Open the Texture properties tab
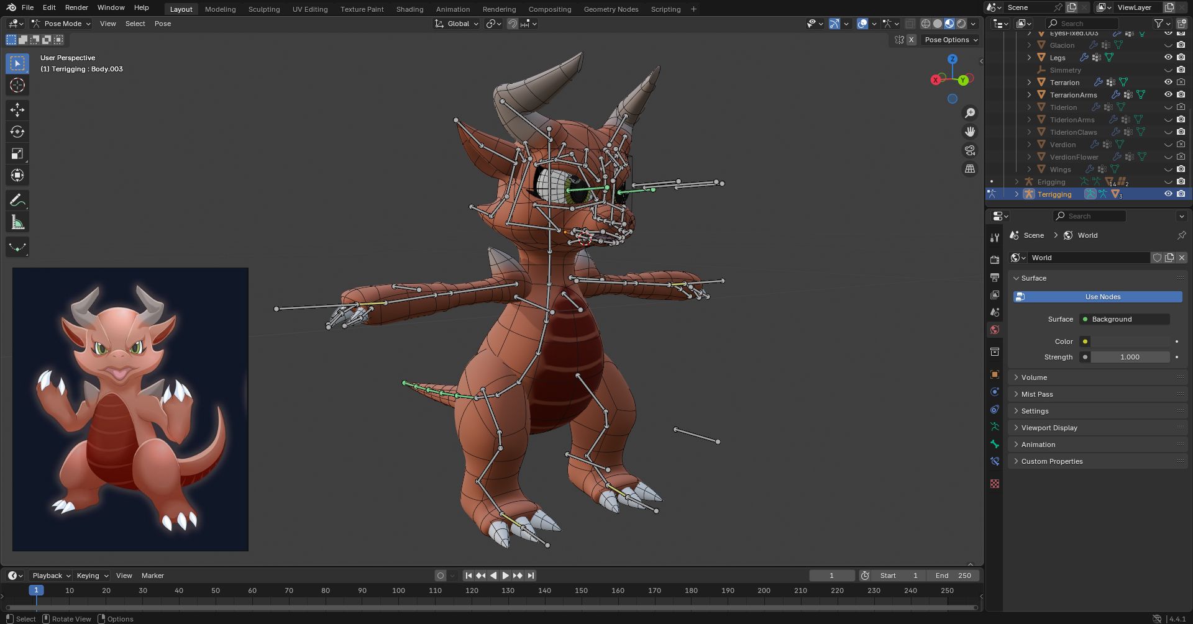The image size is (1193, 624). (995, 484)
